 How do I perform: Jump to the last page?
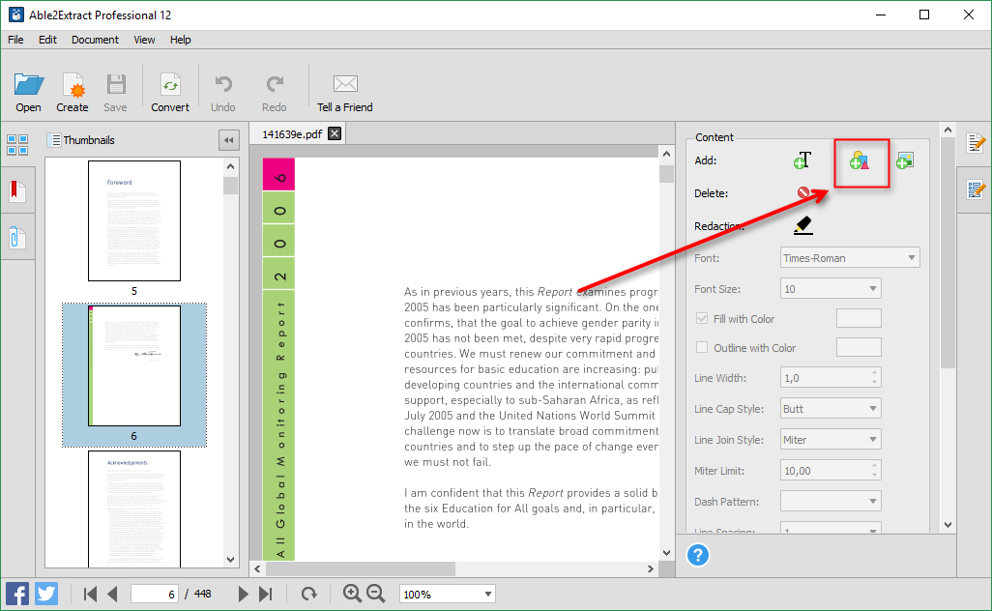click(x=266, y=594)
